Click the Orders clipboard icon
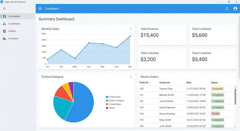 [x=5, y=31]
